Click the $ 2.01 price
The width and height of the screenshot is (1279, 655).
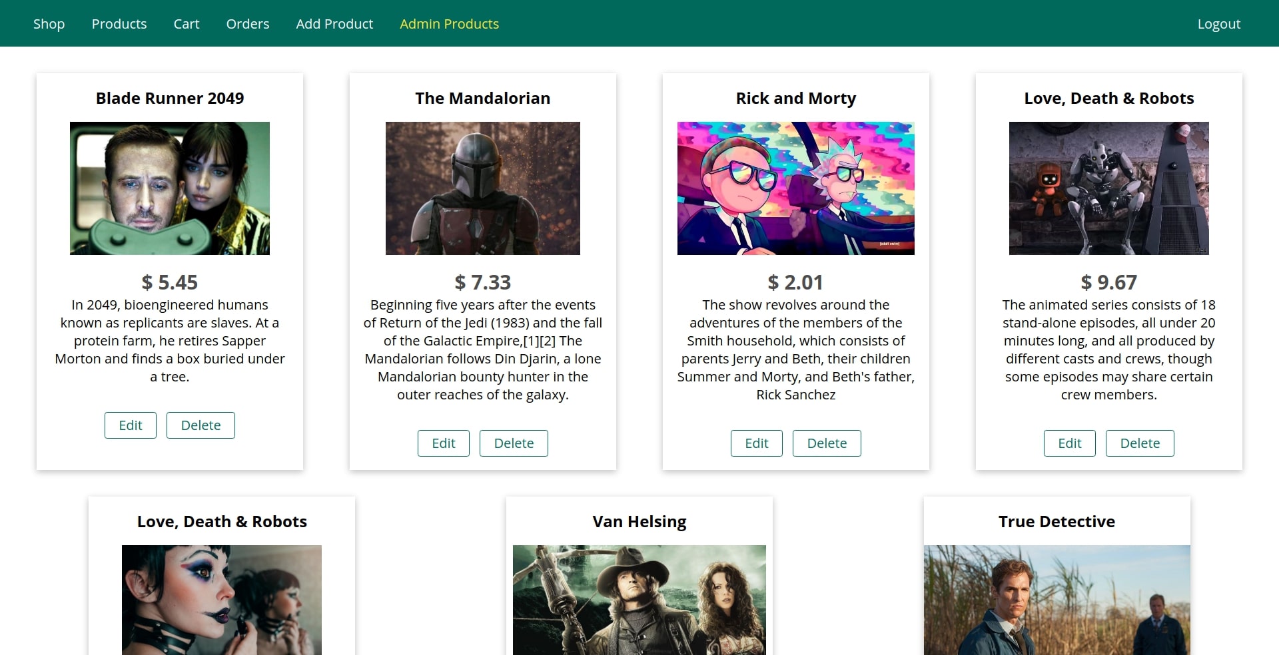(796, 282)
